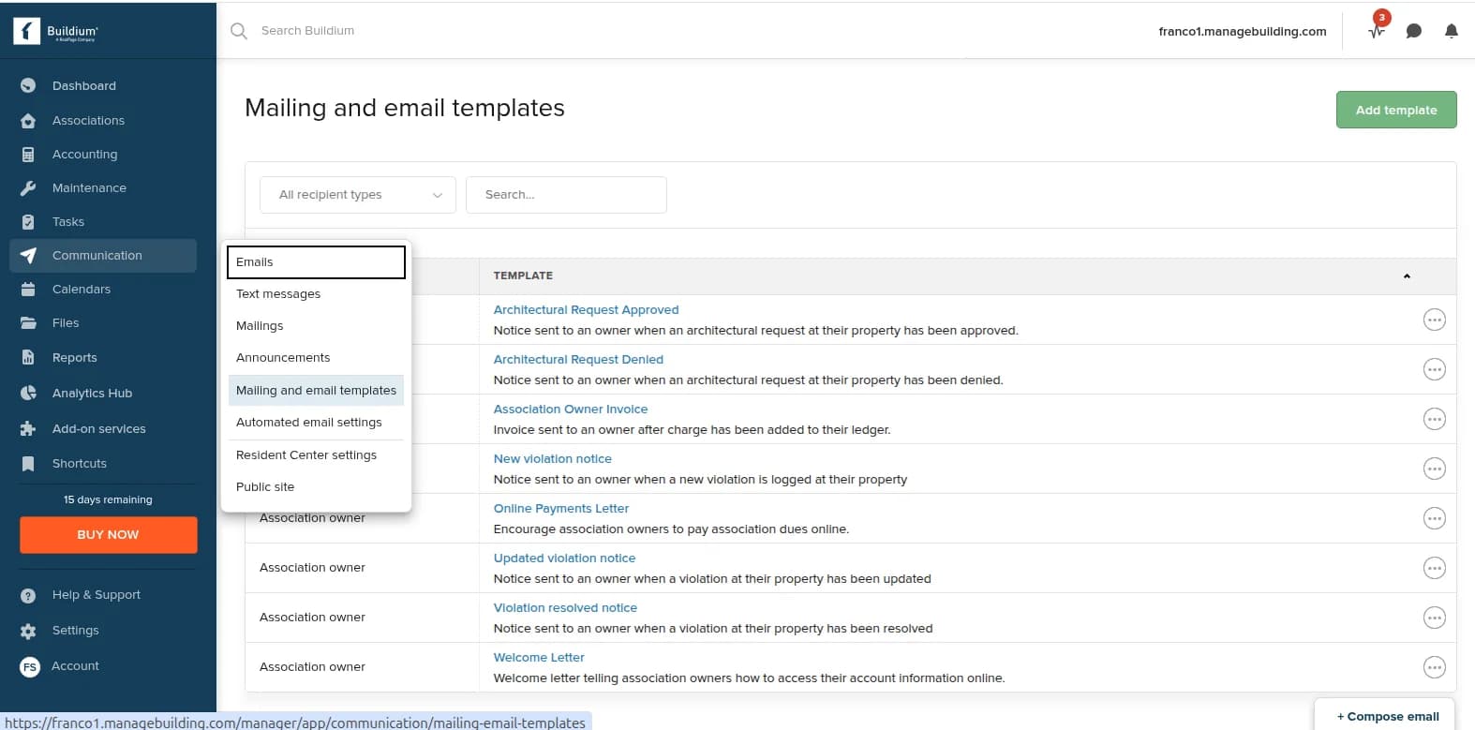The image size is (1475, 730).
Task: Open New violation notice template link
Action: pos(552,459)
